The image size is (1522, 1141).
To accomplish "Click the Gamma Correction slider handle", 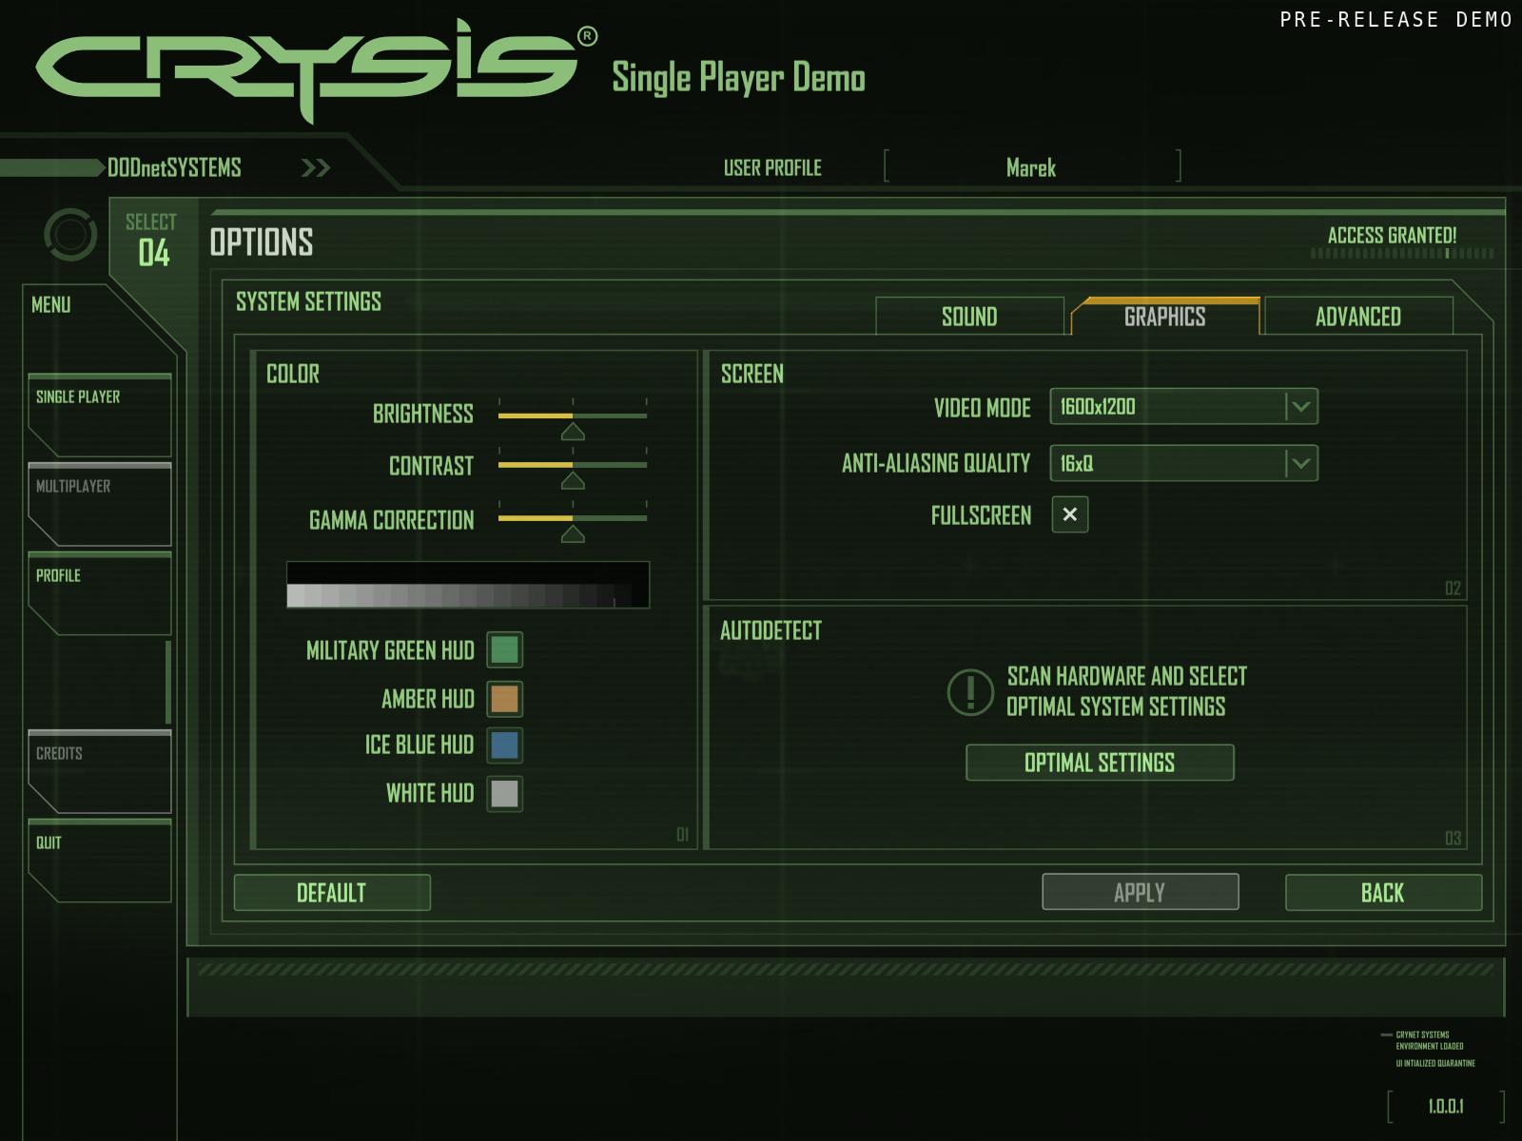I will click(x=573, y=534).
